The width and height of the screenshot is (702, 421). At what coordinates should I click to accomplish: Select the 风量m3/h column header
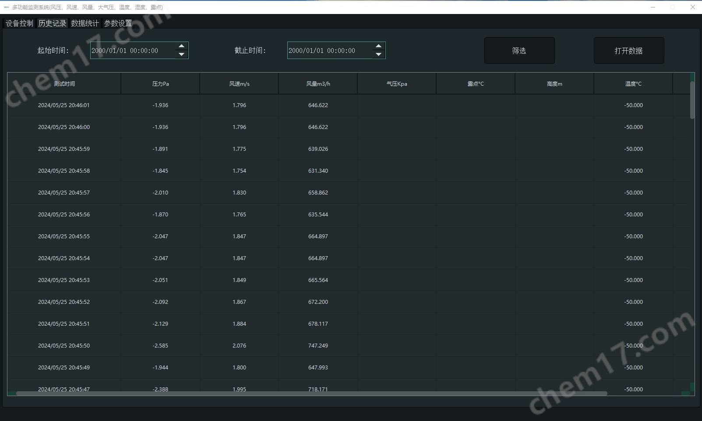(x=318, y=84)
